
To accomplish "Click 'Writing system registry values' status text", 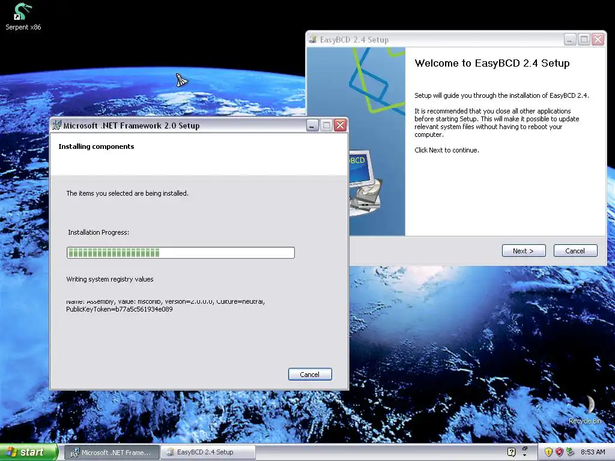I will (110, 279).
